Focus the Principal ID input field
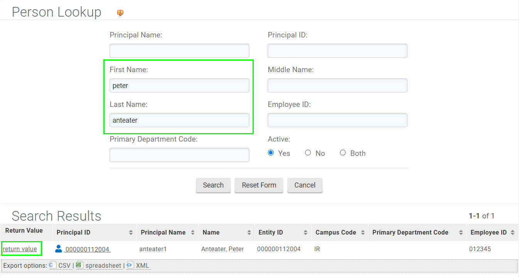This screenshot has height=277, width=519. point(337,51)
